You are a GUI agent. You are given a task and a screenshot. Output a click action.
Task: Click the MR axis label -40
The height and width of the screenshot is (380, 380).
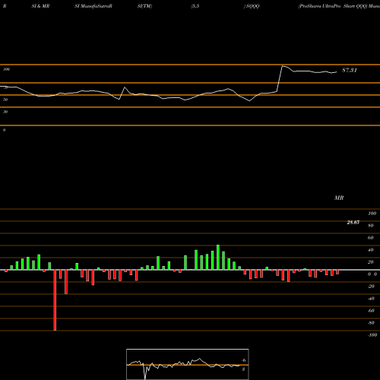(371, 299)
